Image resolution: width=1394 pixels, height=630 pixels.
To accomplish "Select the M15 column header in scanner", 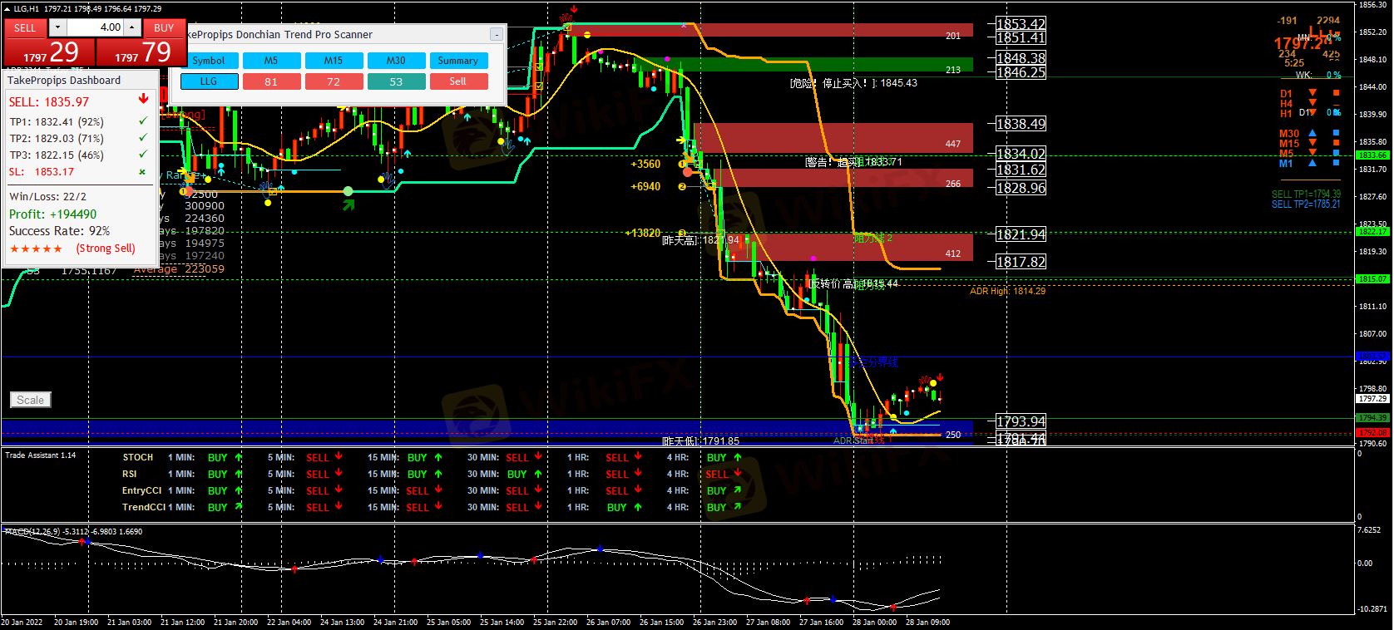I will pyautogui.click(x=334, y=61).
